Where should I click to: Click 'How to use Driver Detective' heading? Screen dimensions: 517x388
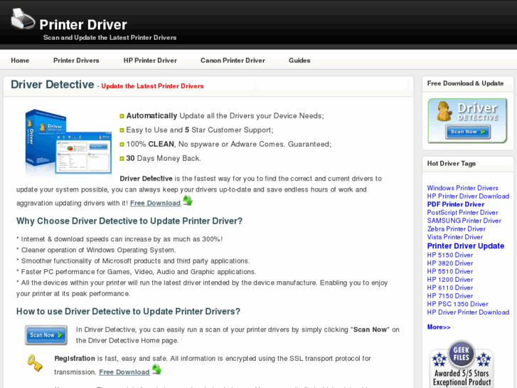(x=128, y=311)
